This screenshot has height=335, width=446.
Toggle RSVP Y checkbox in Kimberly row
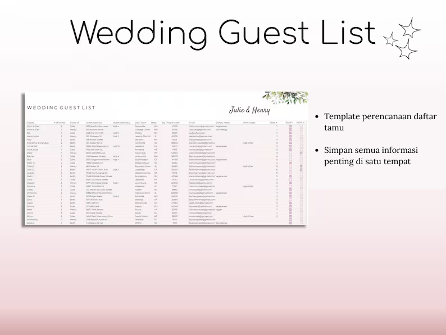290,219
